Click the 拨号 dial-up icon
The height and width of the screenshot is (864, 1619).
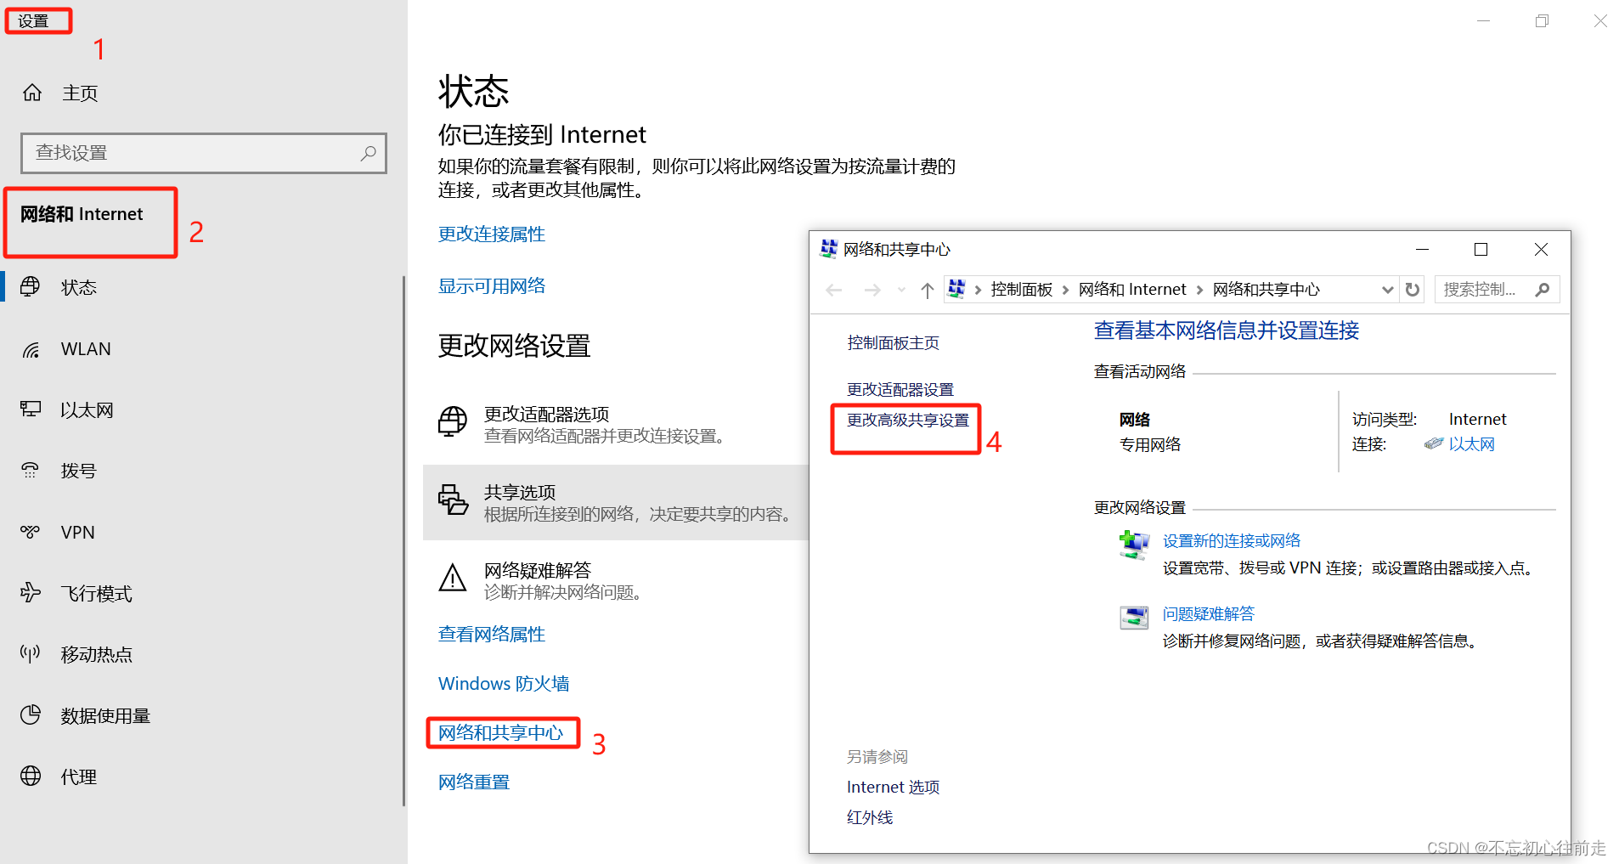(31, 471)
